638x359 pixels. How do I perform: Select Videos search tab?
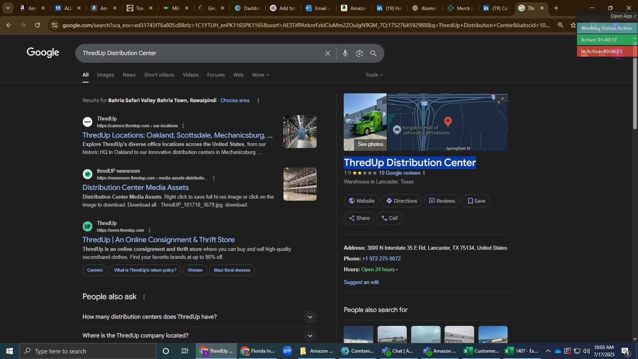click(191, 75)
